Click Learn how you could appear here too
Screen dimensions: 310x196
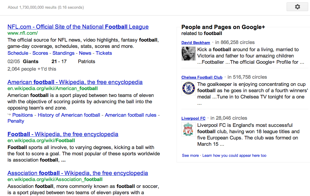pyautogui.click(x=234, y=156)
